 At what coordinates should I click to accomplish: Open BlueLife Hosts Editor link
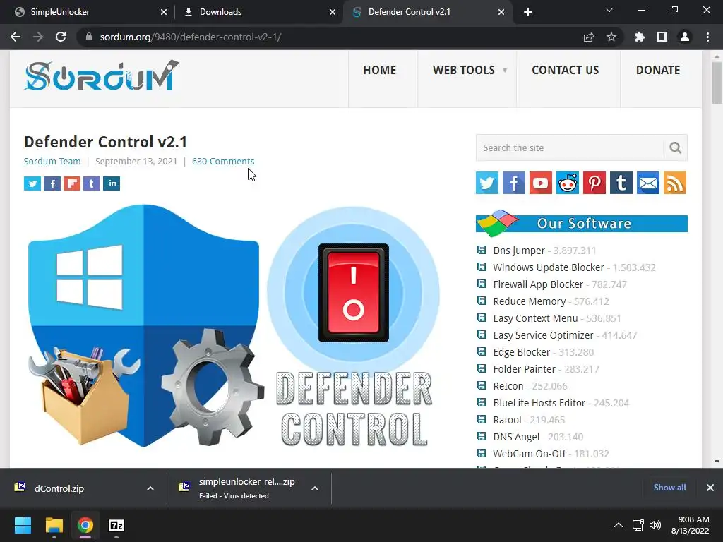coord(539,403)
